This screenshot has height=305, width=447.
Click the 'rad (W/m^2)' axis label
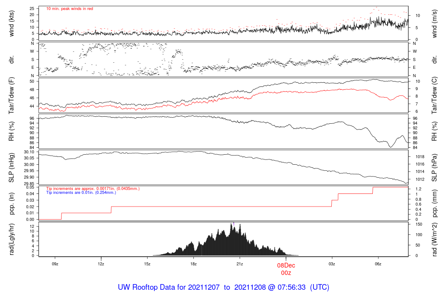tap(434, 239)
